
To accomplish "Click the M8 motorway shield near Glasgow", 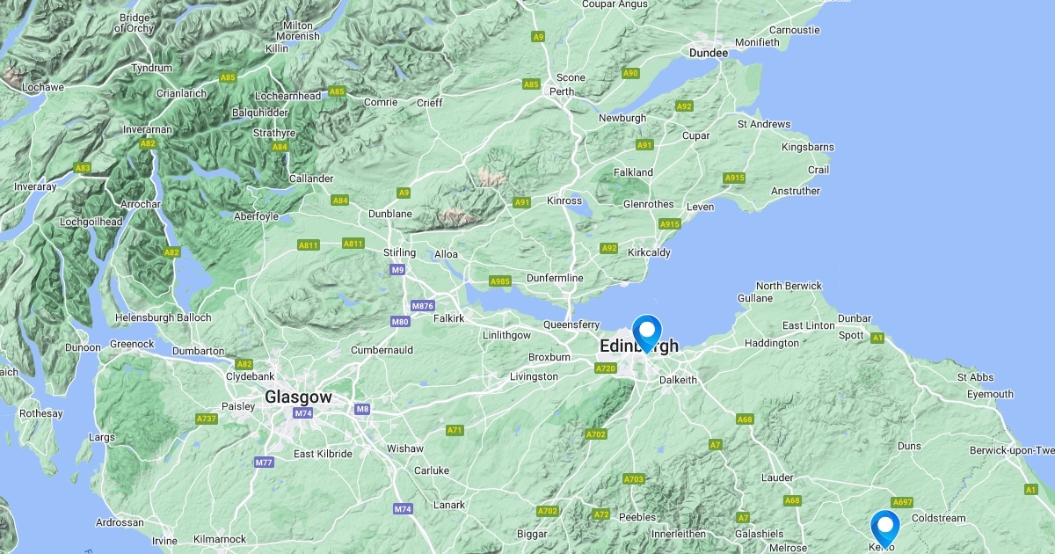I will pyautogui.click(x=363, y=409).
